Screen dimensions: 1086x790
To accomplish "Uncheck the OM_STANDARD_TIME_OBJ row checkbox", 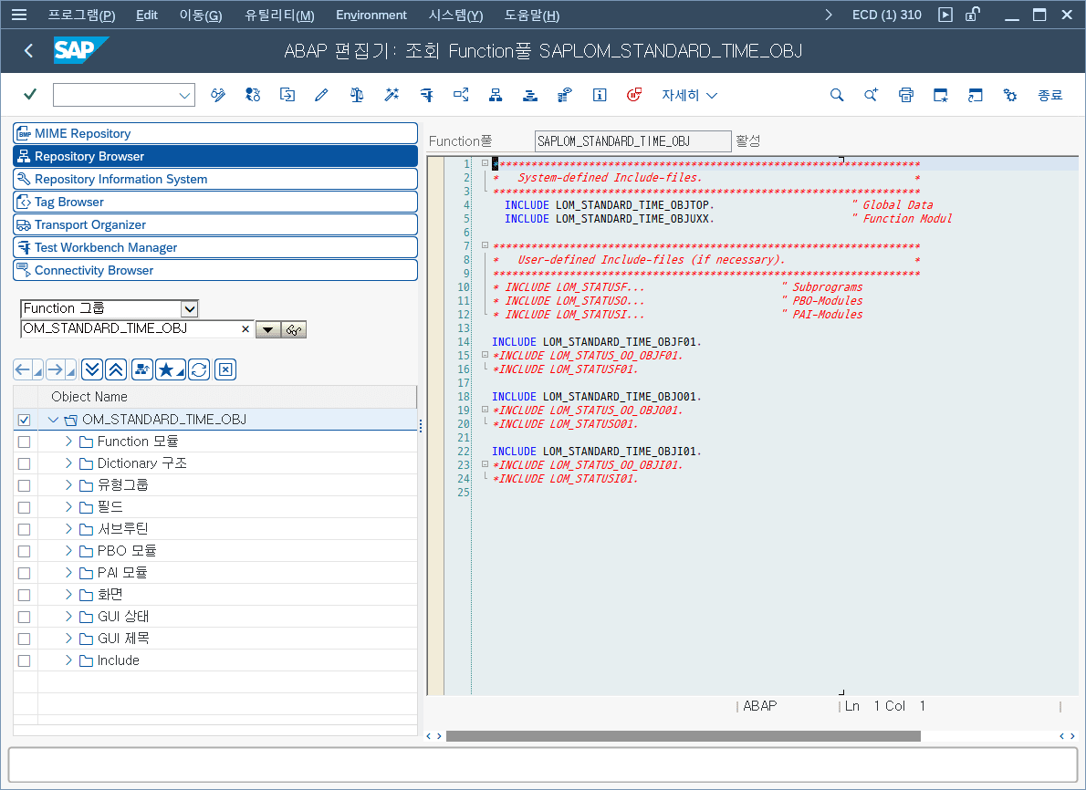I will (25, 420).
